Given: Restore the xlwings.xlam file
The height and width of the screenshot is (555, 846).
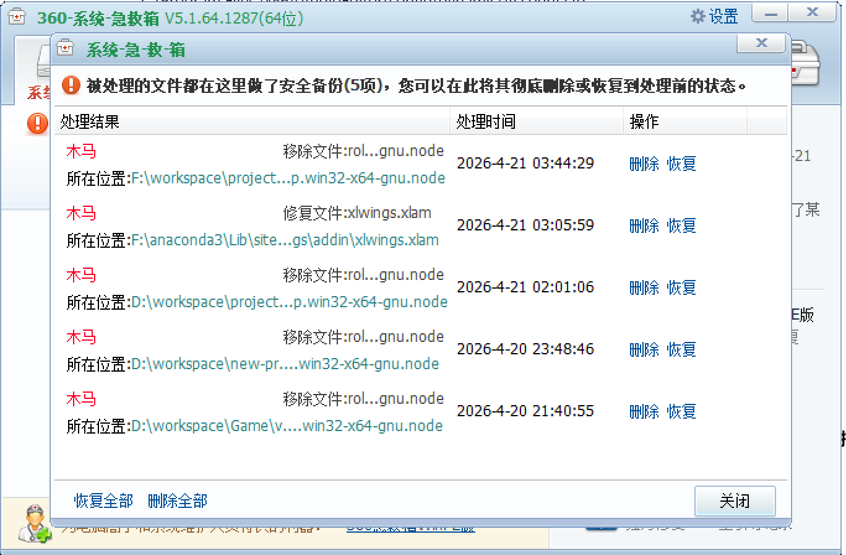Looking at the screenshot, I should point(681,225).
